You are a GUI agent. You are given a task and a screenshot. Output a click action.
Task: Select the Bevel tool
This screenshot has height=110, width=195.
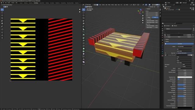click(x=84, y=41)
